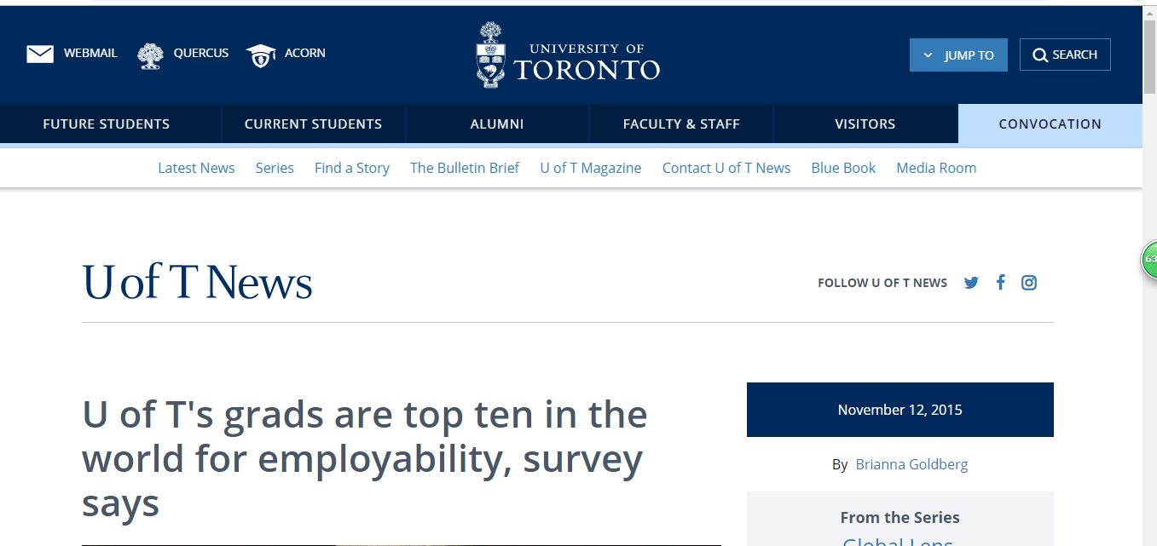Screen dimensions: 1157x546
Task: Expand the Jump To dropdown
Action: (958, 55)
